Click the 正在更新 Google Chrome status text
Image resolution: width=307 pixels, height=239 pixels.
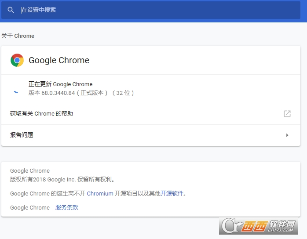[x=60, y=84]
